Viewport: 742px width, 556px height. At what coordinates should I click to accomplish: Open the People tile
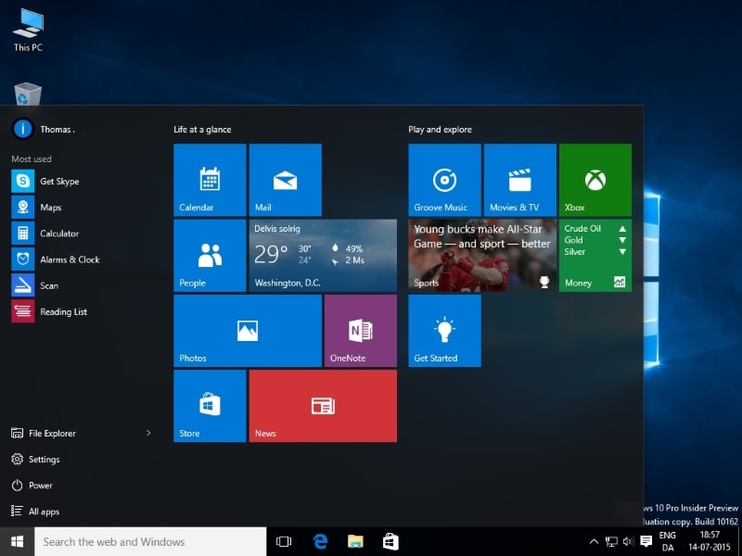click(210, 255)
